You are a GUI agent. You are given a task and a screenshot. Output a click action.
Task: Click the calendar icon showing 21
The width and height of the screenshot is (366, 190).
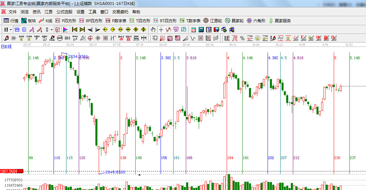pos(193,30)
